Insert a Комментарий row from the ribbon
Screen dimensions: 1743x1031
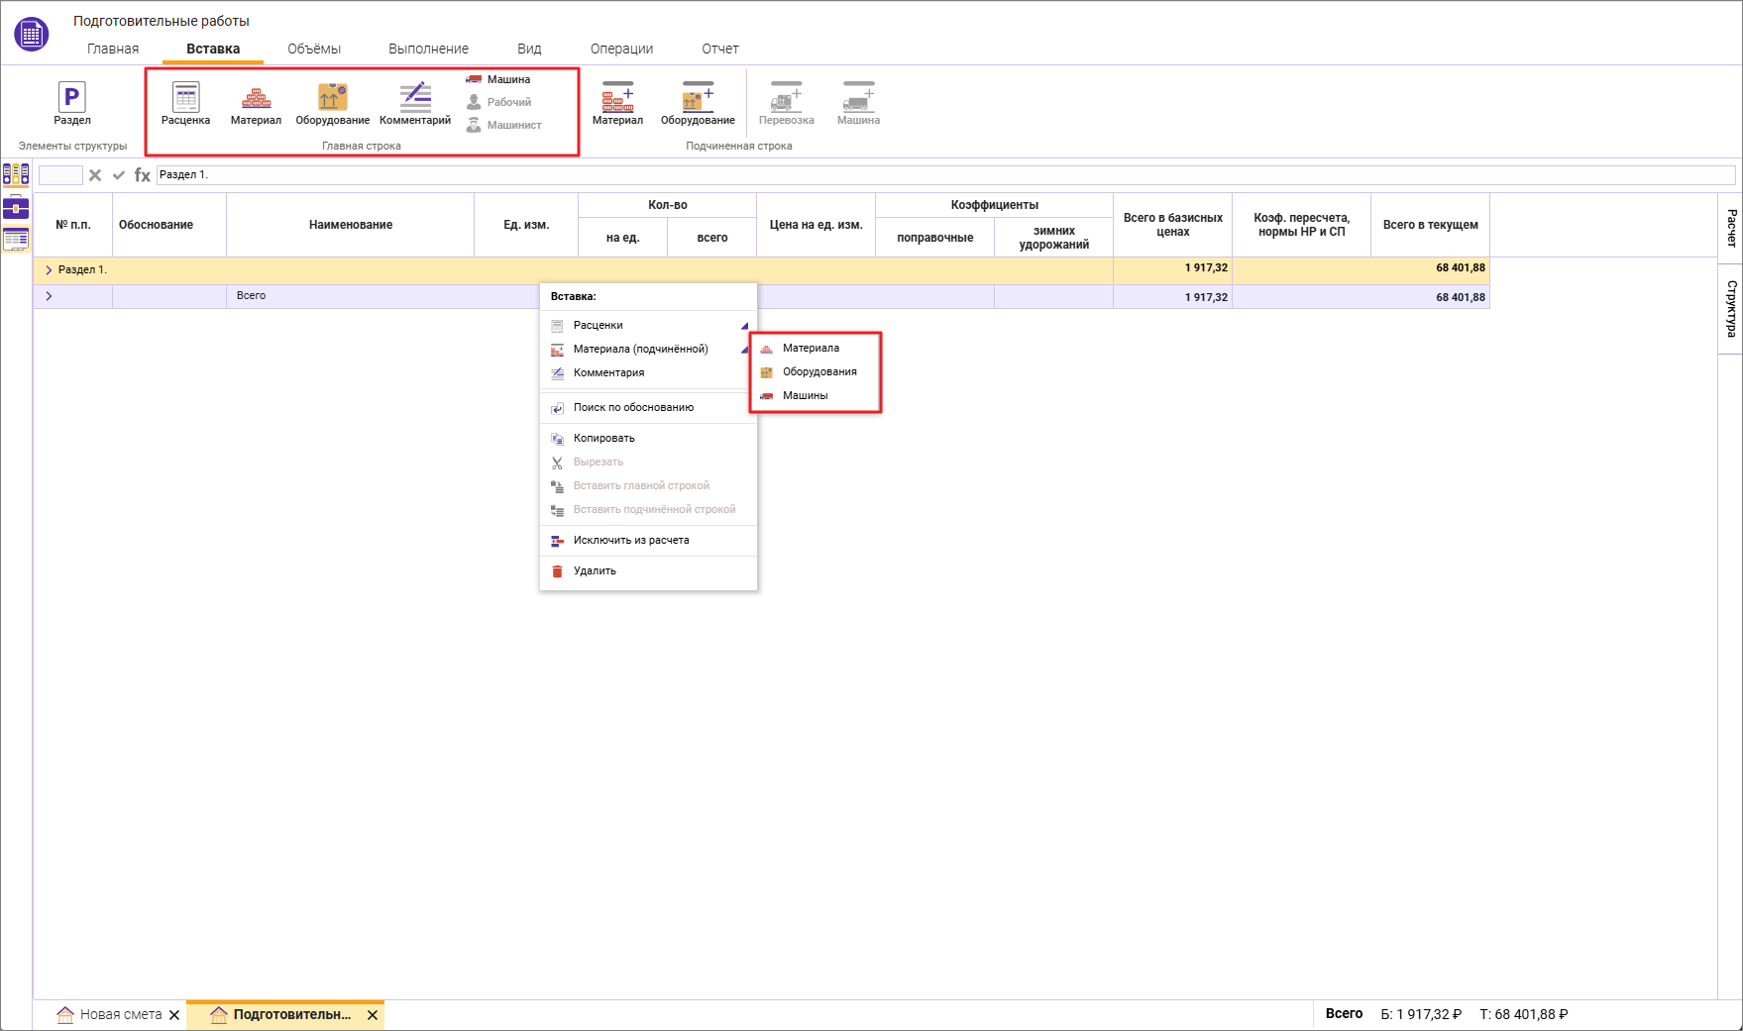tap(414, 103)
